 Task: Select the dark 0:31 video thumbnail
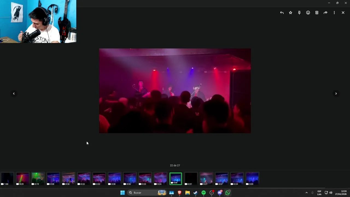pos(191,179)
